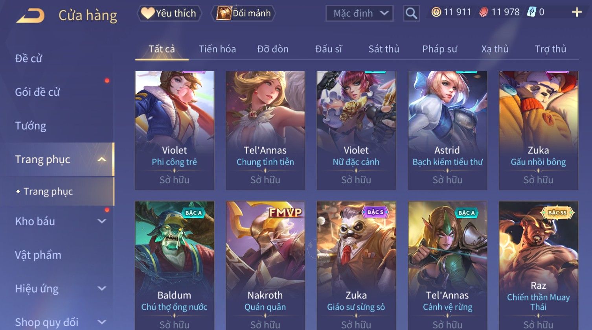Image resolution: width=592 pixels, height=330 pixels.
Task: Switch to the Pháp sư tab
Action: pyautogui.click(x=439, y=49)
